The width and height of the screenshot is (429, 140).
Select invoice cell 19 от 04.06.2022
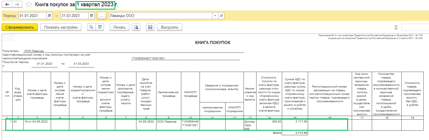point(37,122)
